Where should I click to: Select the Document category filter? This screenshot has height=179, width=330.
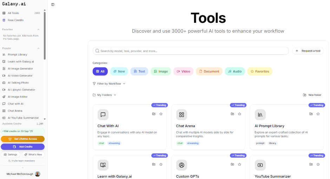[209, 72]
